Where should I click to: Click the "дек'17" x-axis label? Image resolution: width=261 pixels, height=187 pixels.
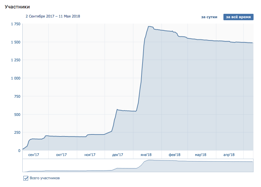pyautogui.click(x=117, y=155)
